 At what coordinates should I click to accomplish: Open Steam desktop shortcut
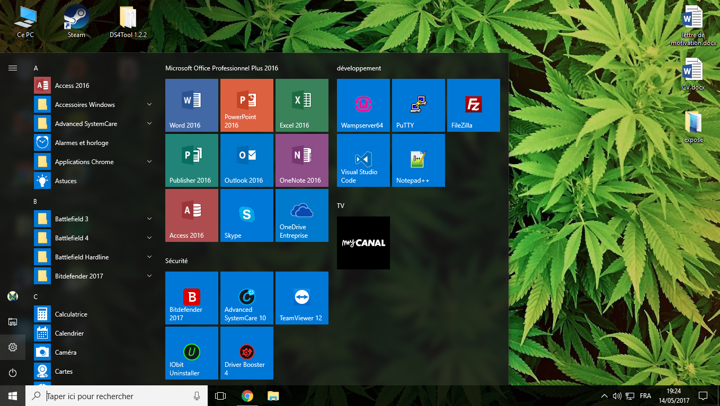[x=76, y=21]
